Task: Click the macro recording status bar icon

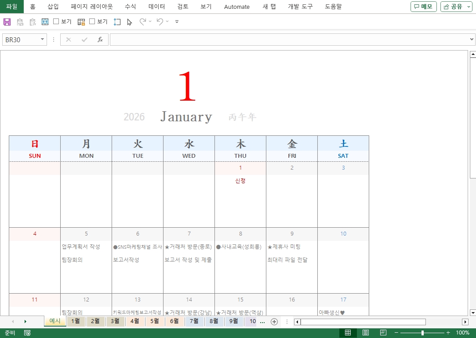Action: 27,333
